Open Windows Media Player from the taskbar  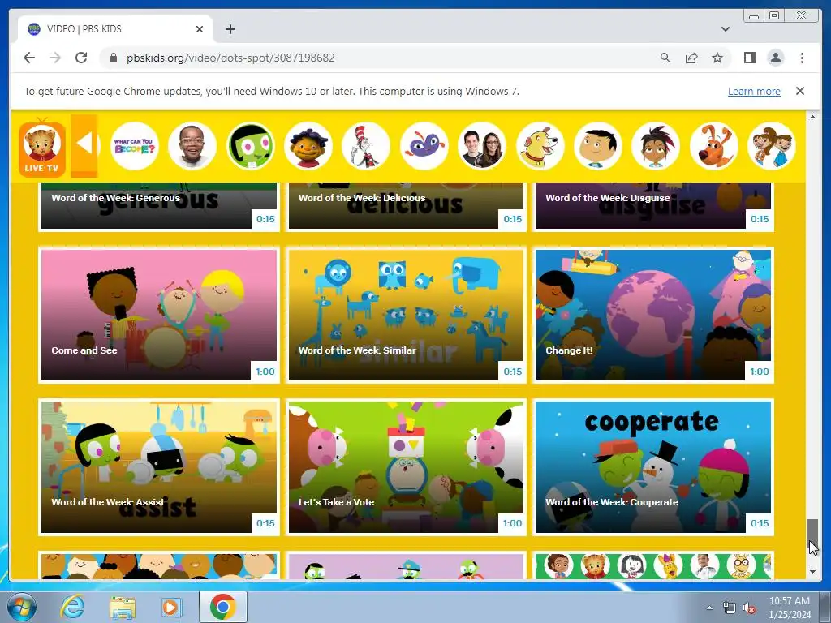[x=171, y=607]
